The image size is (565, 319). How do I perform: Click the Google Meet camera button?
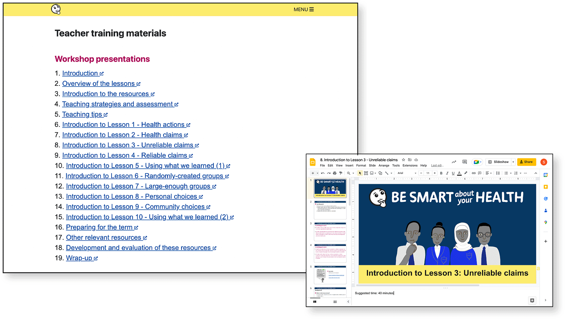tap(478, 162)
